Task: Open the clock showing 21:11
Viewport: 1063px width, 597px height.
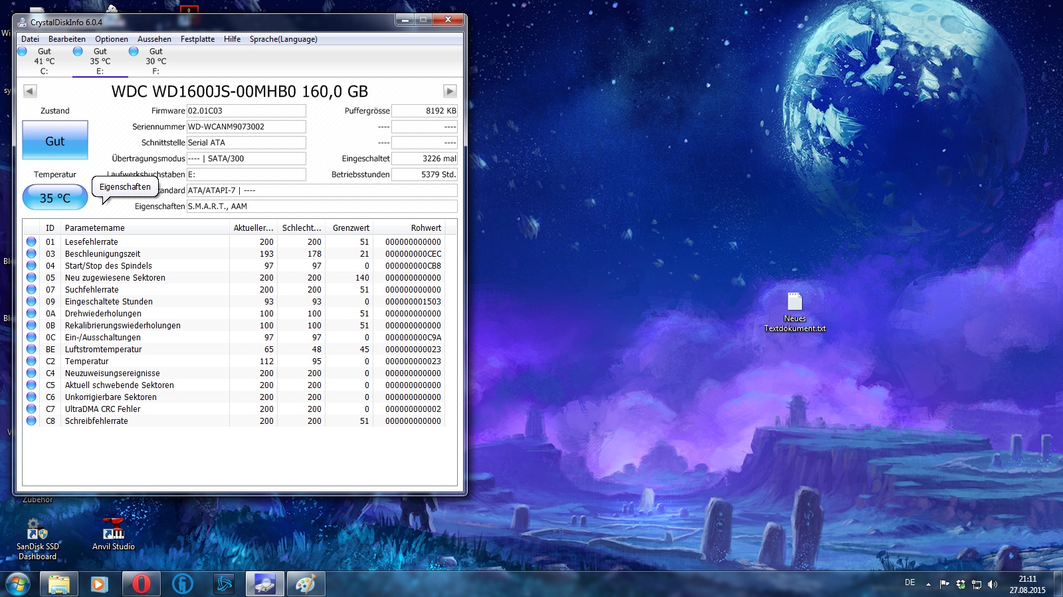Action: point(1027,584)
